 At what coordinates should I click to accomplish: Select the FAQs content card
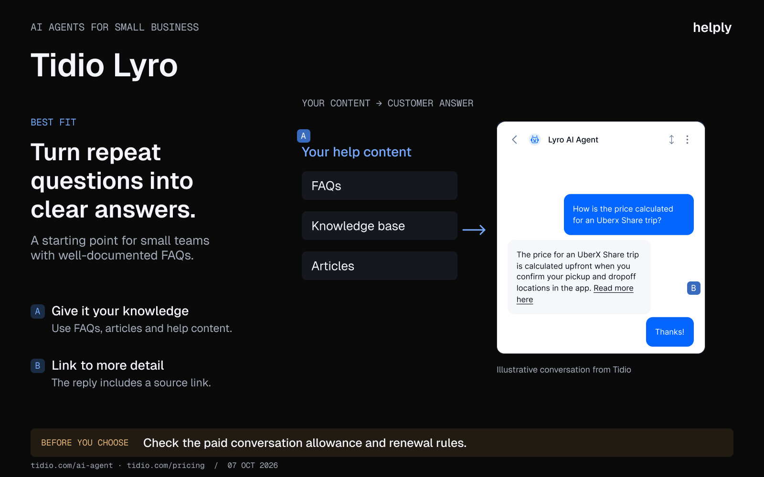(380, 186)
